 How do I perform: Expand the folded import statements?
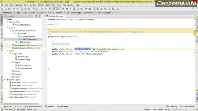(x=57, y=25)
